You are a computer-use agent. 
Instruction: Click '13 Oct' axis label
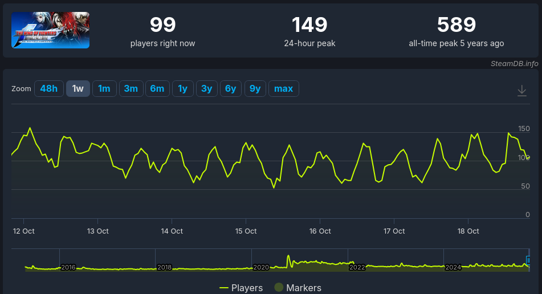(98, 231)
